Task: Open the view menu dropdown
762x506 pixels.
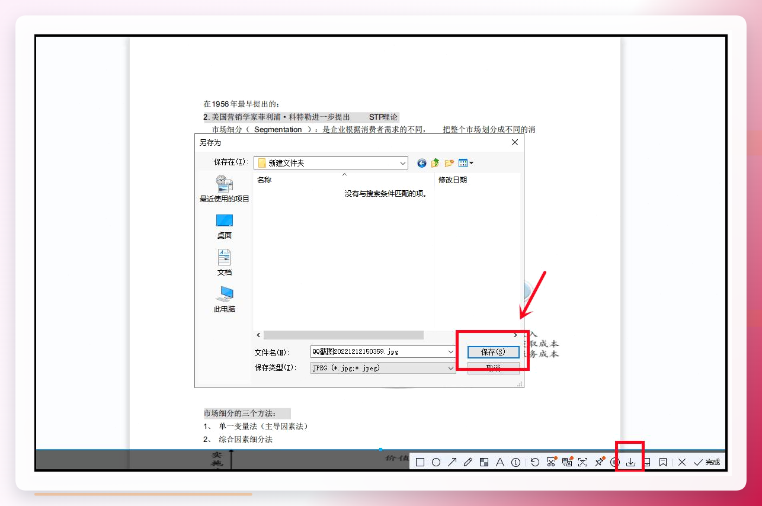Action: click(466, 163)
